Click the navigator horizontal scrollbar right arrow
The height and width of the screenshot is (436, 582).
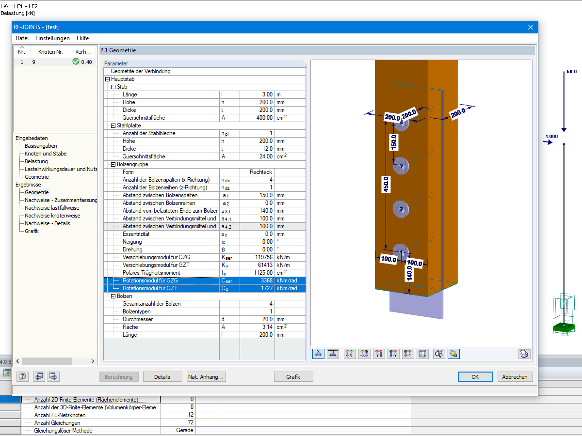(x=94, y=361)
